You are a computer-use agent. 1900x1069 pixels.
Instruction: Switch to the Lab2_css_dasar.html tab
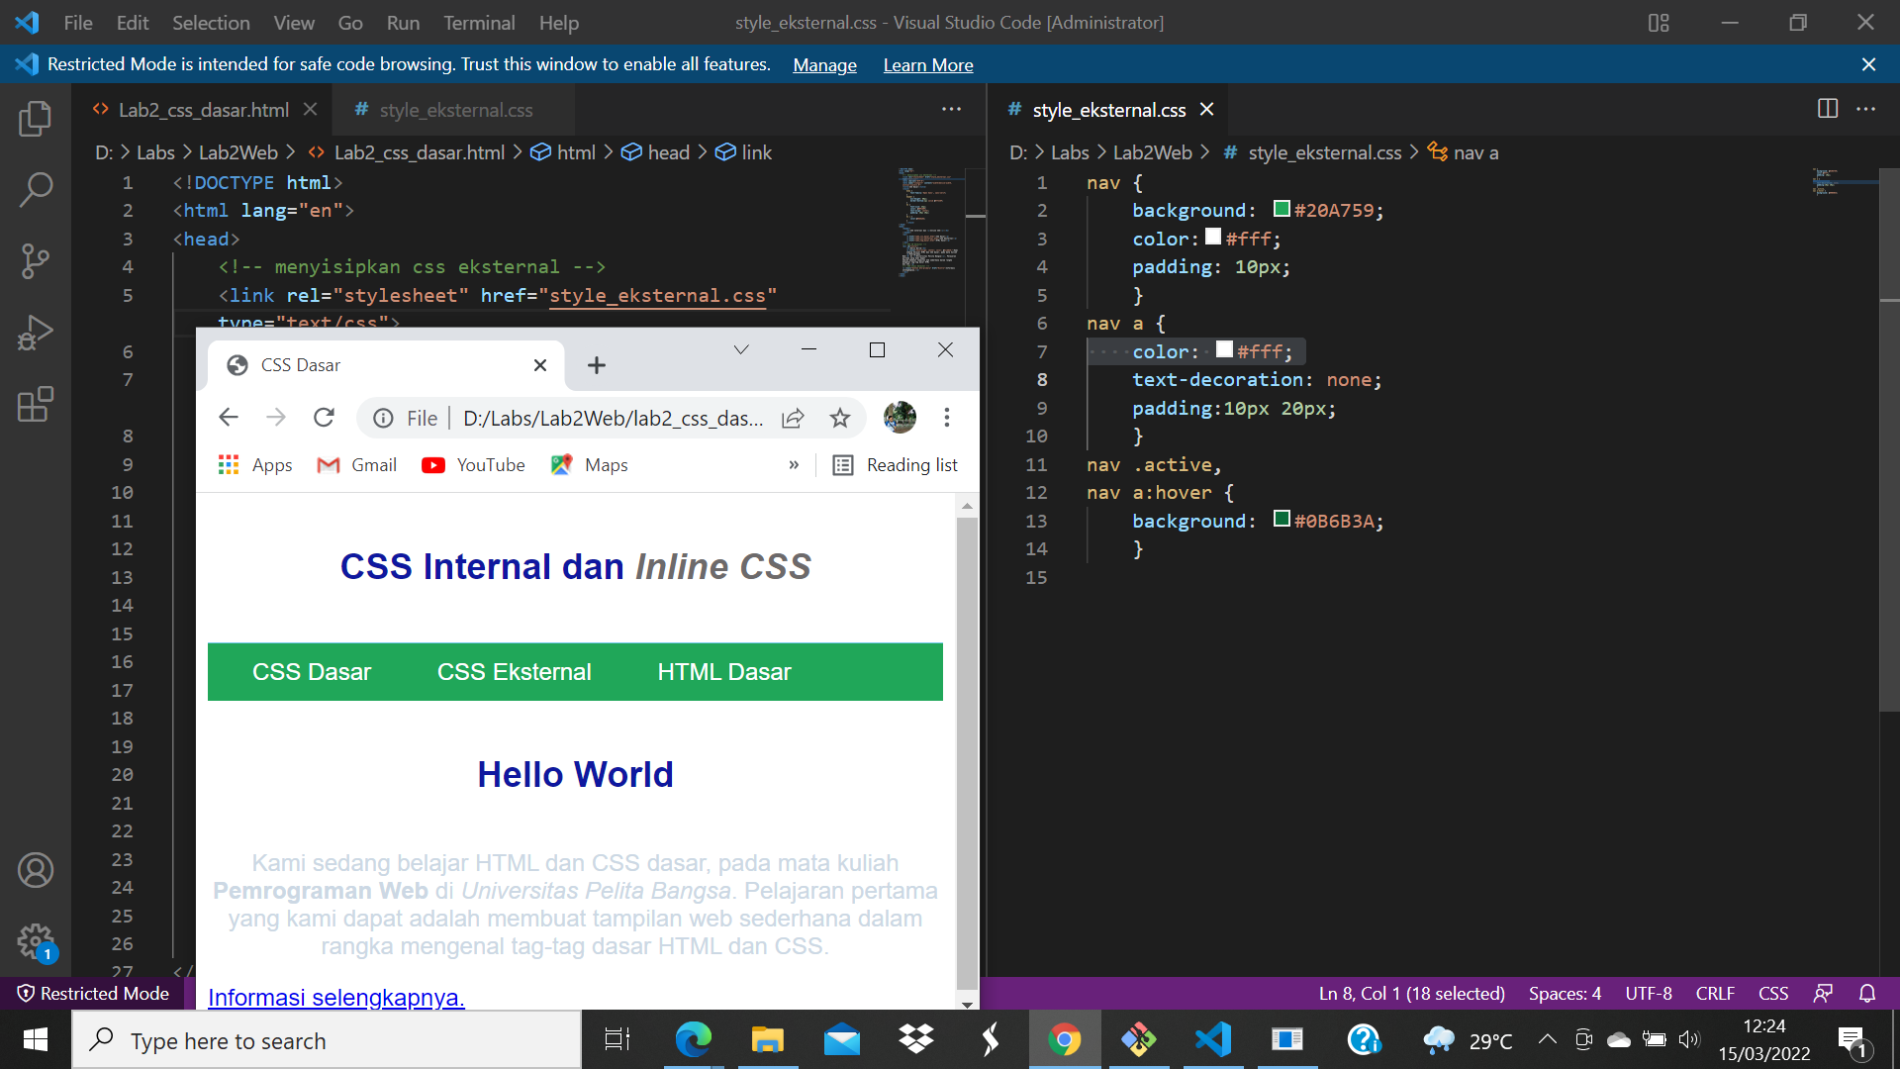pos(202,109)
